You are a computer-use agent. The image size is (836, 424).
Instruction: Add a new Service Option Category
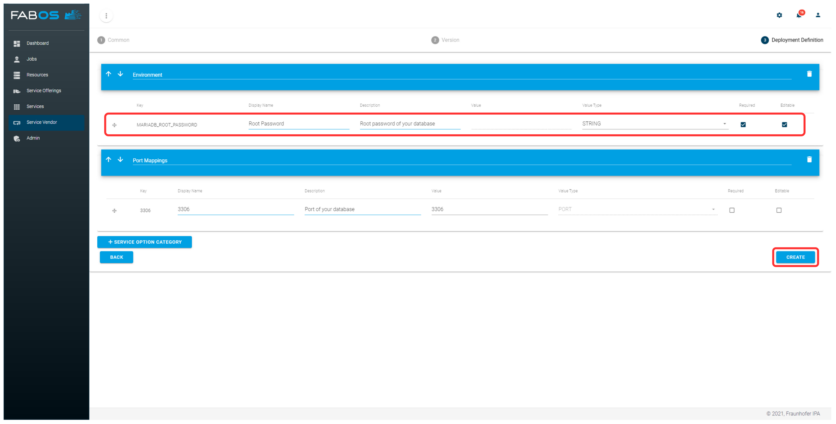pos(144,242)
